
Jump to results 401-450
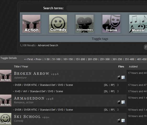pyautogui.click(x=142, y=59)
